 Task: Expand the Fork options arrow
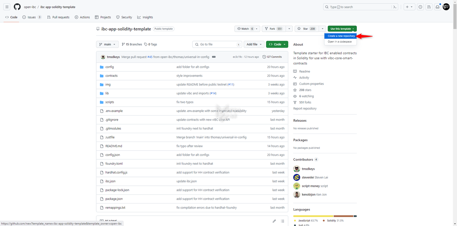289,29
